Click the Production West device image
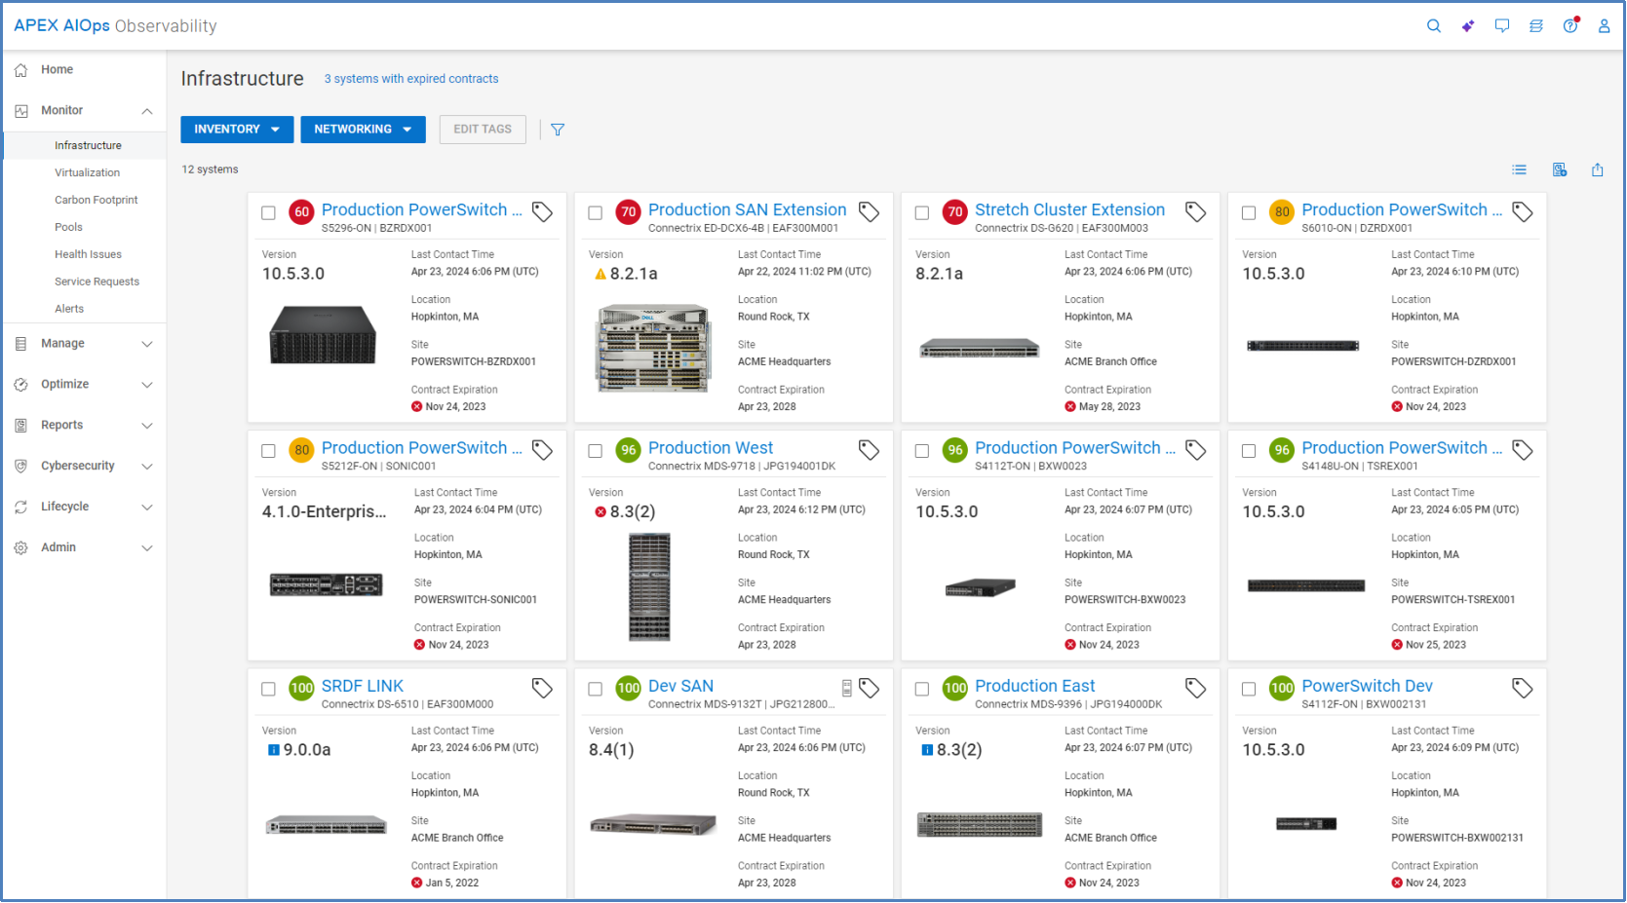The width and height of the screenshot is (1627, 903). coord(649,586)
